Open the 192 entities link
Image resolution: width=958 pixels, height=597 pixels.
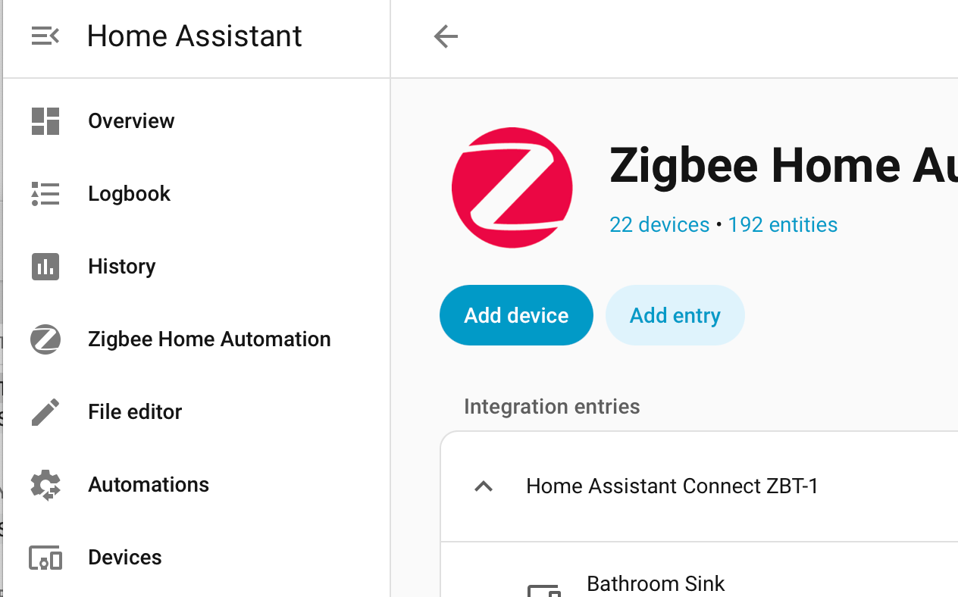(x=782, y=225)
